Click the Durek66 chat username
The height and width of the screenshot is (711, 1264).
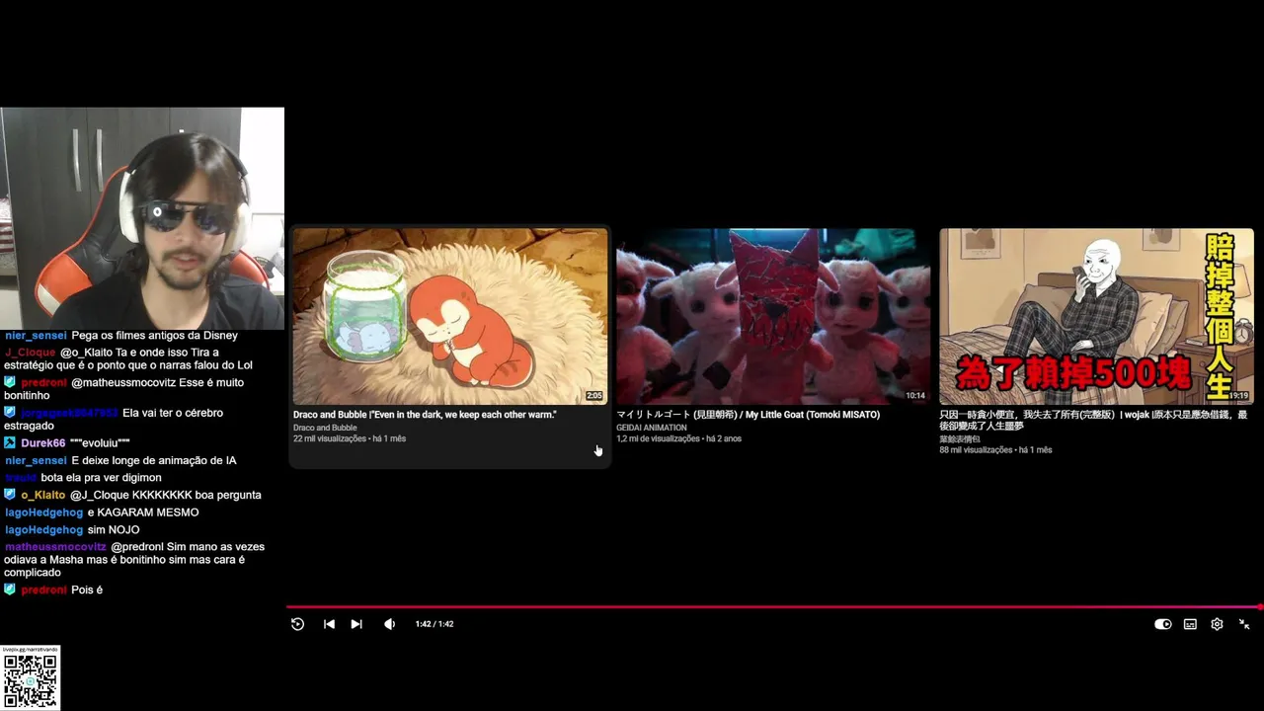(42, 443)
